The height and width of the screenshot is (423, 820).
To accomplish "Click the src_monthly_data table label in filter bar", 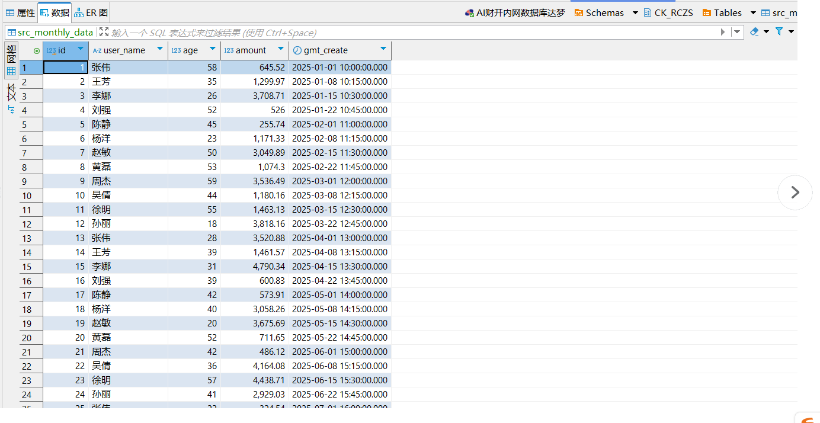I will [x=50, y=33].
